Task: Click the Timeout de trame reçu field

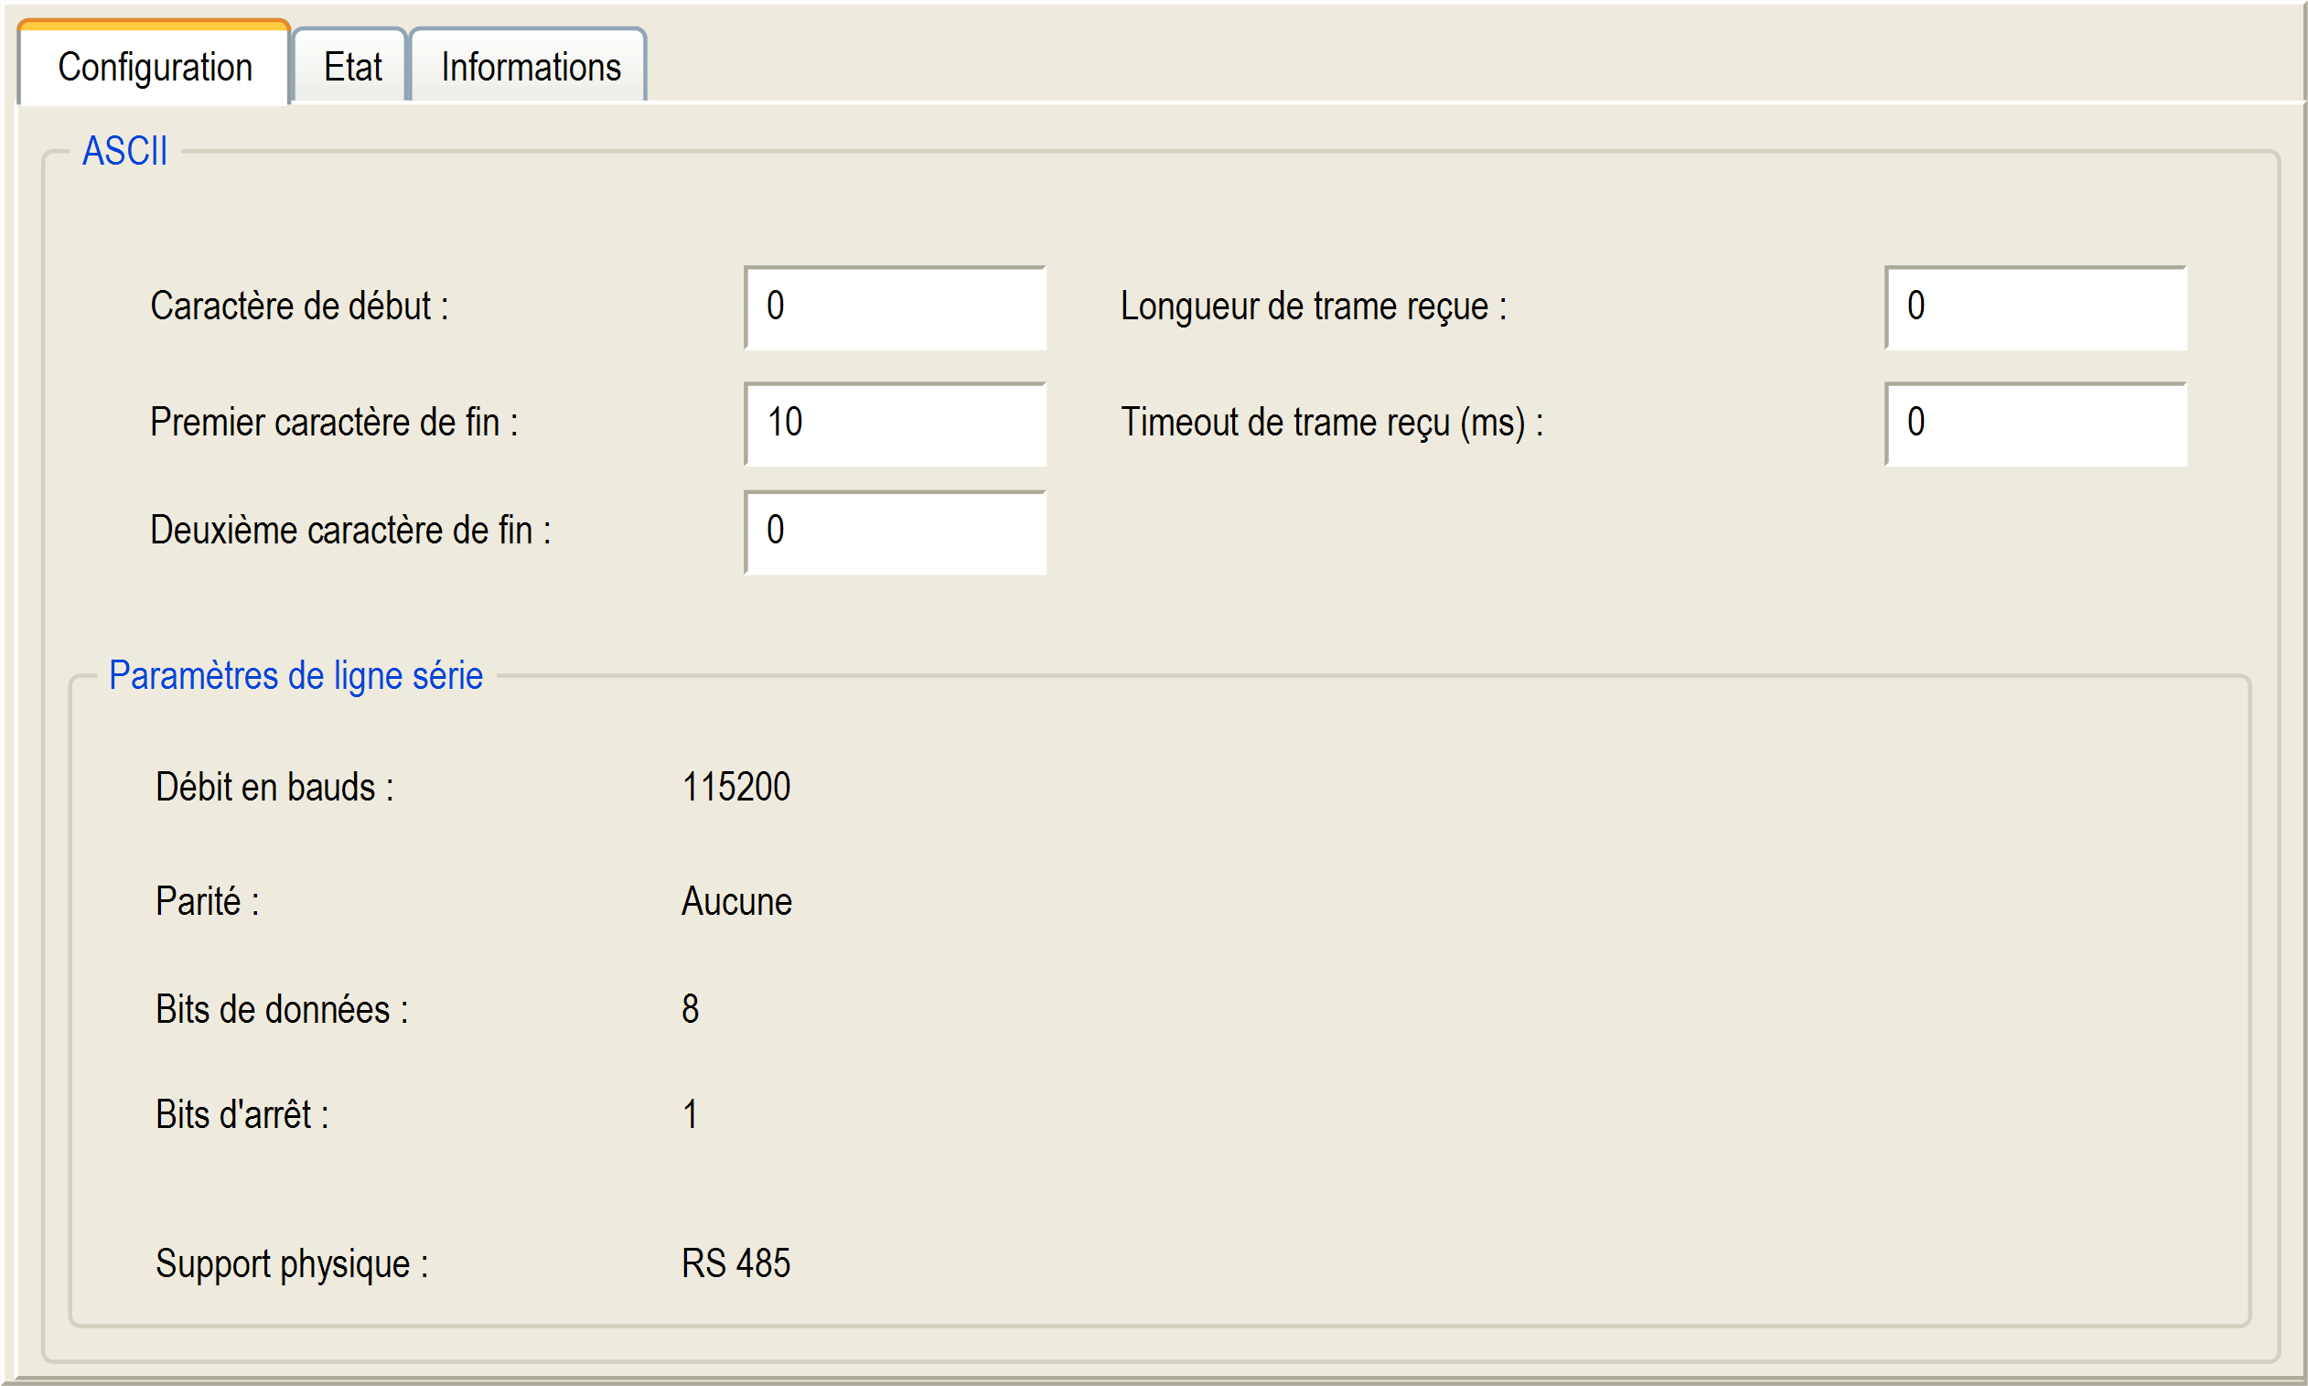Action: tap(2034, 423)
